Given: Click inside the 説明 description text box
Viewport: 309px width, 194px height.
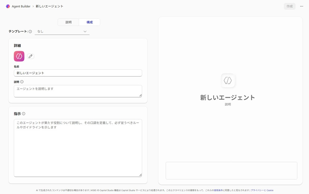Looking at the screenshot, I should coord(78,91).
